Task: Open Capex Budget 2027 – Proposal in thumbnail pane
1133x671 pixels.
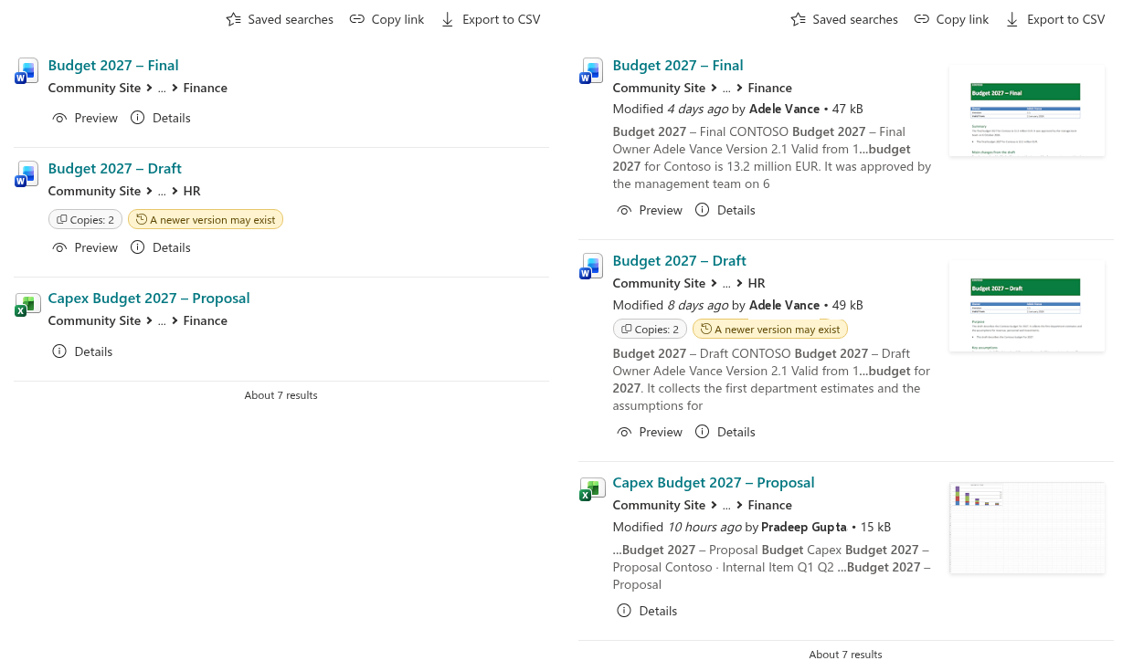Action: pos(714,483)
